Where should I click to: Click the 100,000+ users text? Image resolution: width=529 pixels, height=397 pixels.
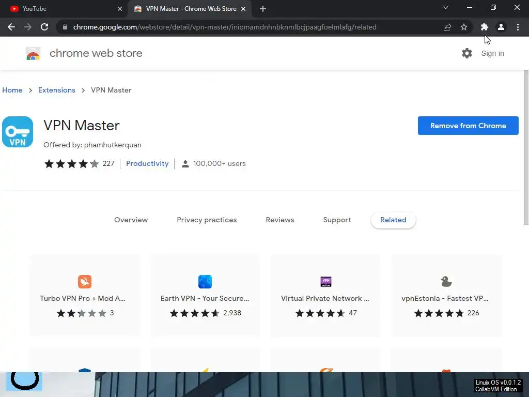pyautogui.click(x=219, y=164)
